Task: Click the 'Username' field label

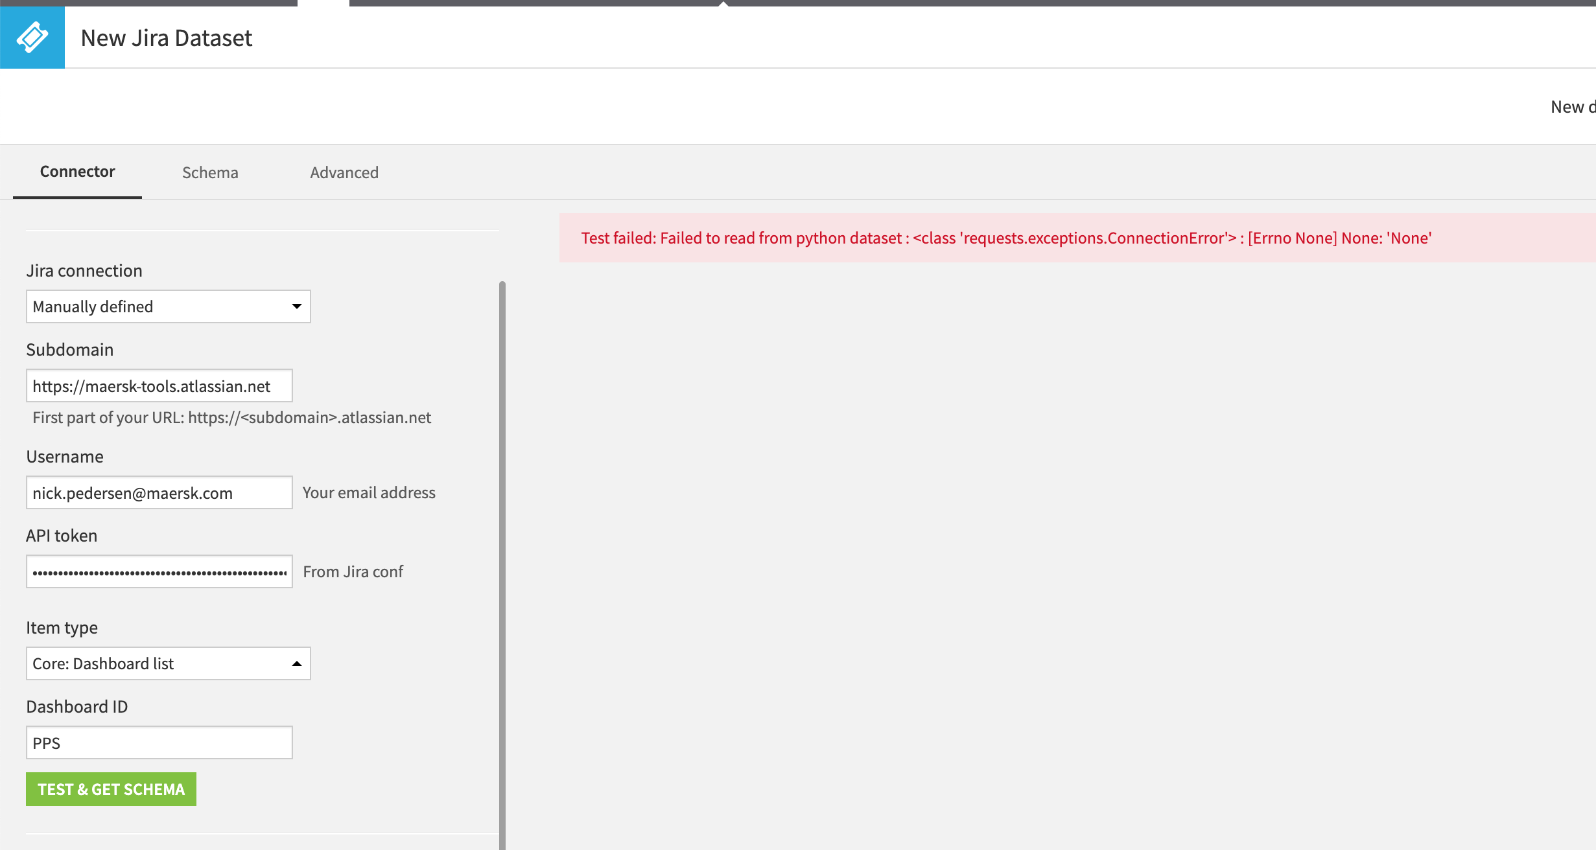Action: click(x=65, y=457)
